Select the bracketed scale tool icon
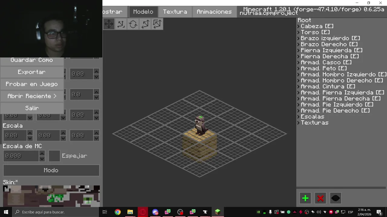 click(157, 24)
